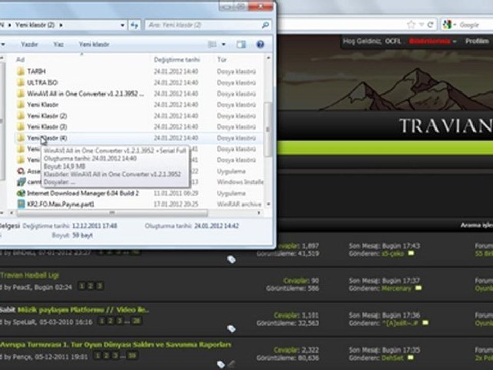Click Yeni klasör toolbar button
Screen dimensions: 493x370
point(93,44)
